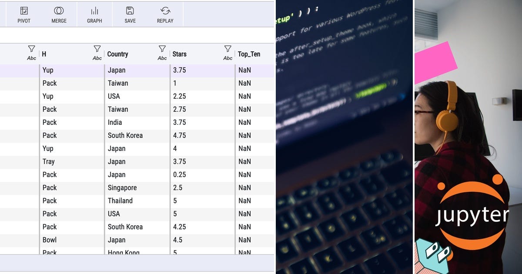Open the Stars column Abc type menu

click(x=163, y=57)
